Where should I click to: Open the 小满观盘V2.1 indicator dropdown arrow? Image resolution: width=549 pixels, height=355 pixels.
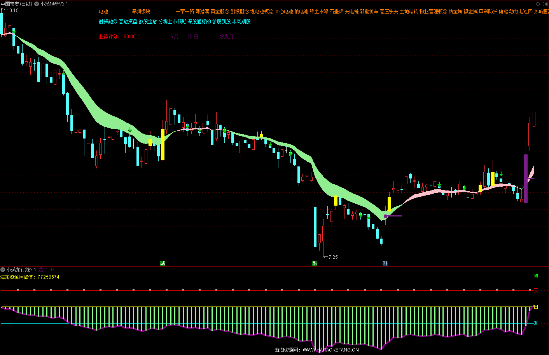(37, 4)
